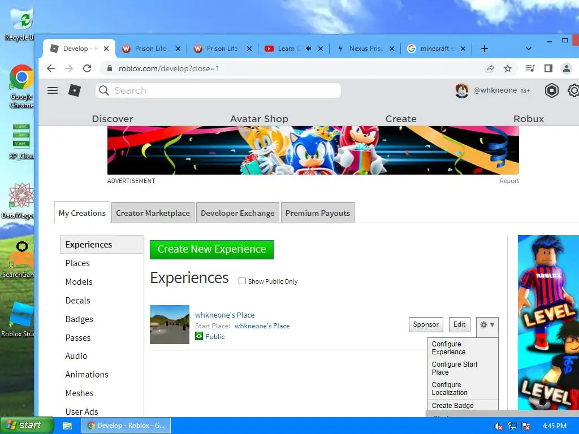Image resolution: width=579 pixels, height=434 pixels.
Task: Open the Create navigation link
Action: [x=401, y=119]
